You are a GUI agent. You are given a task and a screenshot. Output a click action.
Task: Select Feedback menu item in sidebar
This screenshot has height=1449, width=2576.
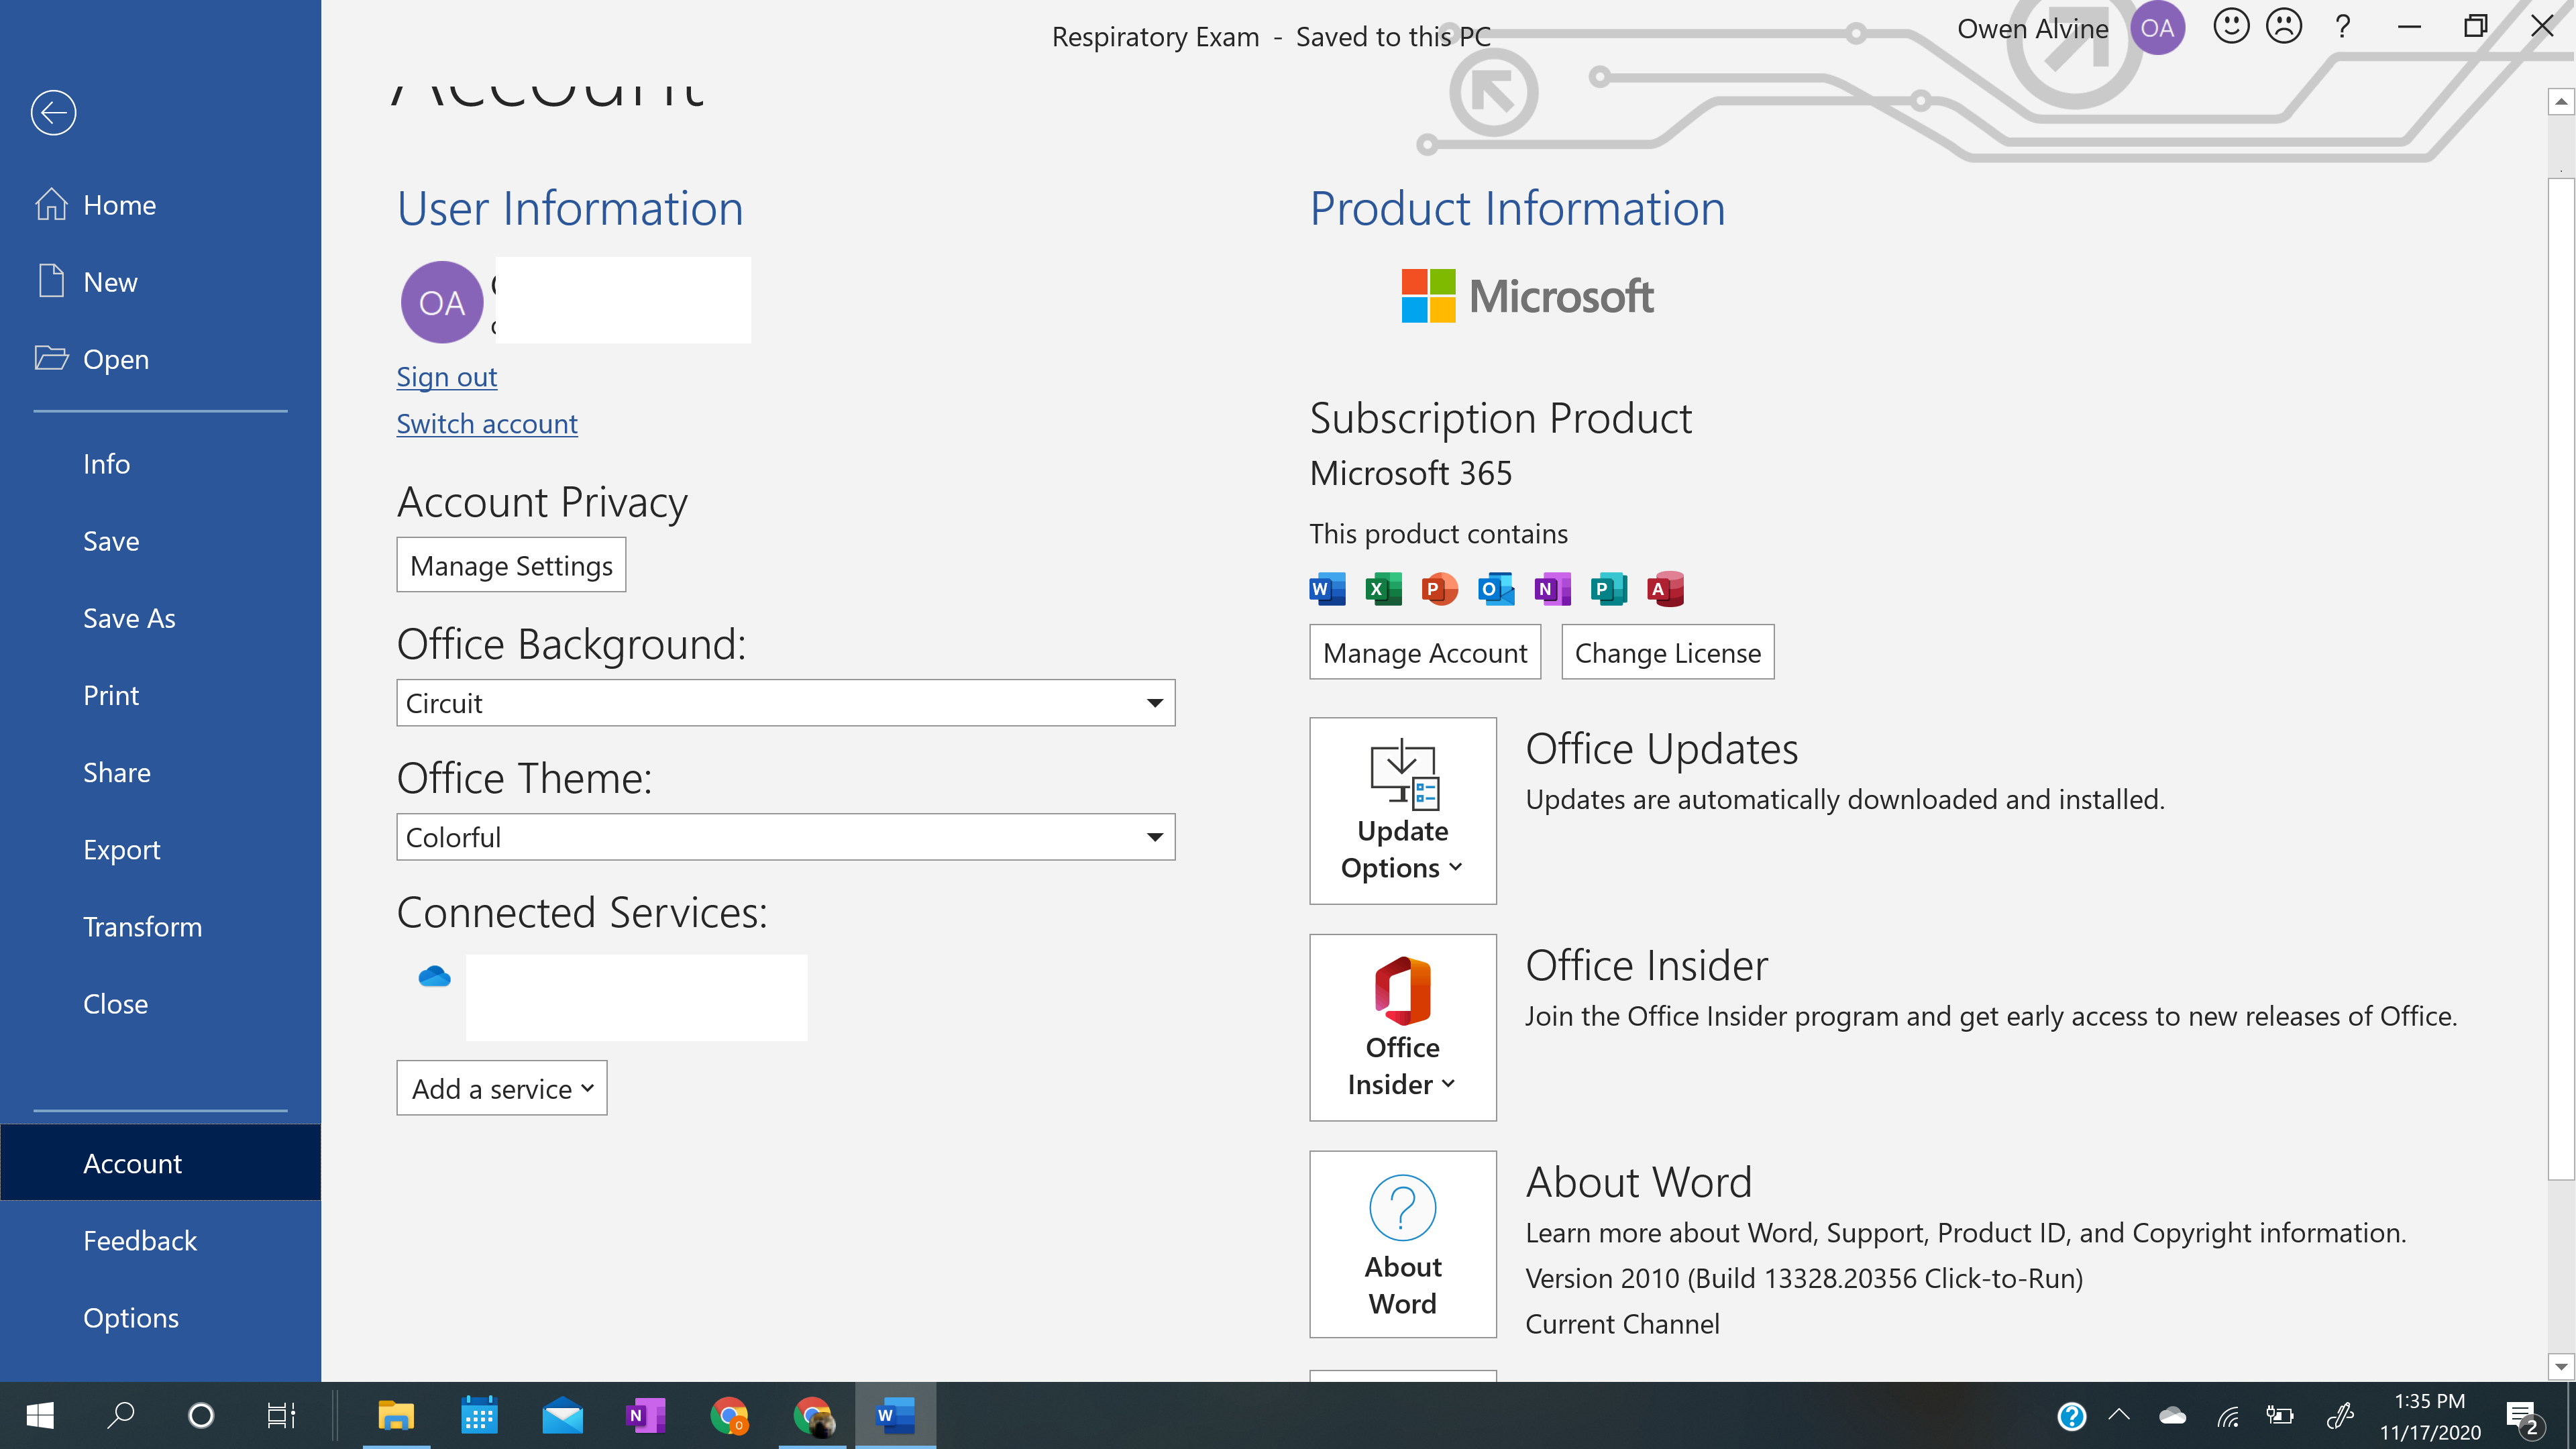[140, 1238]
